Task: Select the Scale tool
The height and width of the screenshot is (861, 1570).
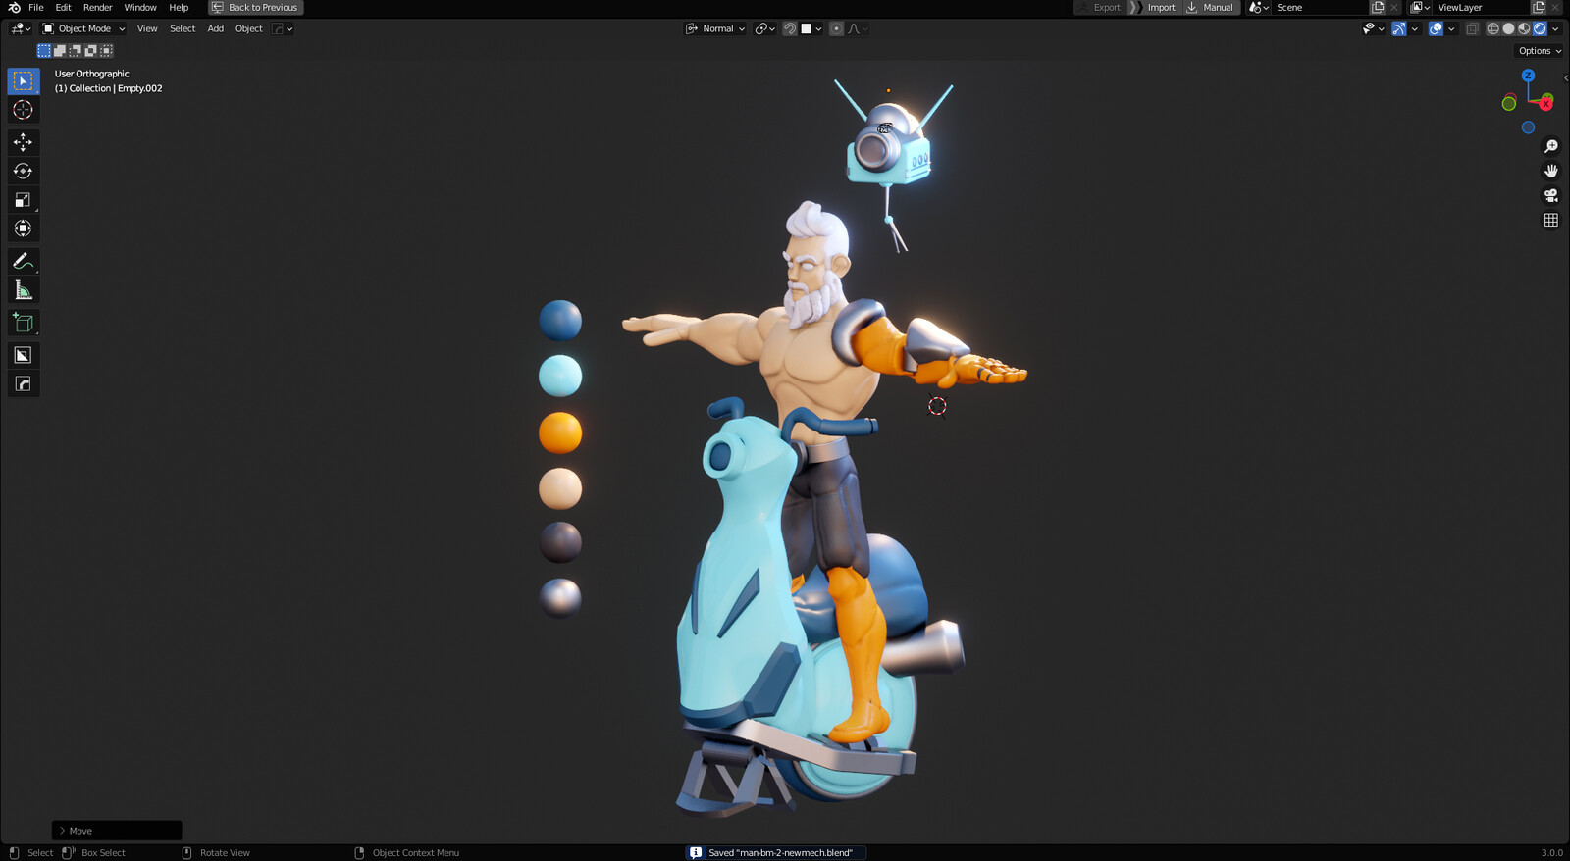Action: [23, 199]
